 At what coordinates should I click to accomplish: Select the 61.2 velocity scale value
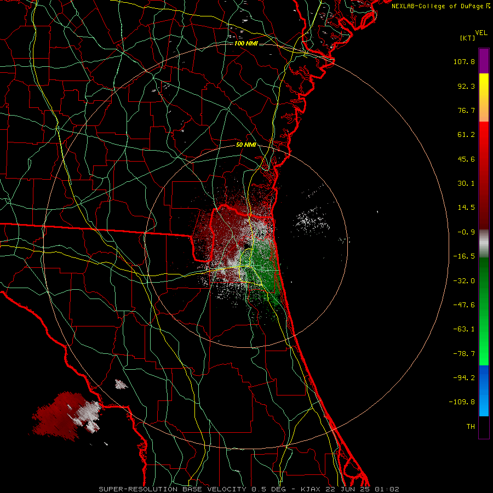tap(466, 135)
